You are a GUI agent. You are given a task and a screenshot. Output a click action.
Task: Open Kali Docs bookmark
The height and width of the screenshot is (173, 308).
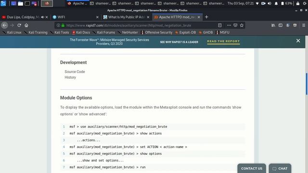[81, 33]
